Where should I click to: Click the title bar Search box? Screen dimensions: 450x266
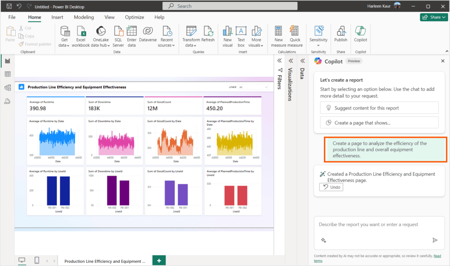coord(230,6)
